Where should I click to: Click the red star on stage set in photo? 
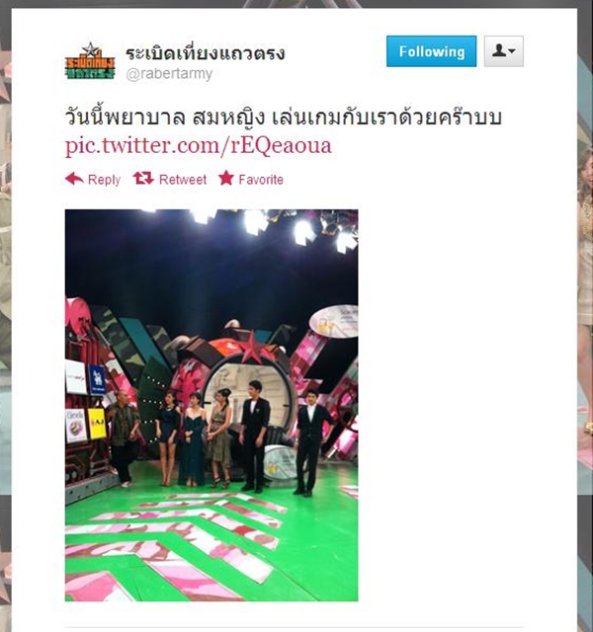(x=252, y=346)
